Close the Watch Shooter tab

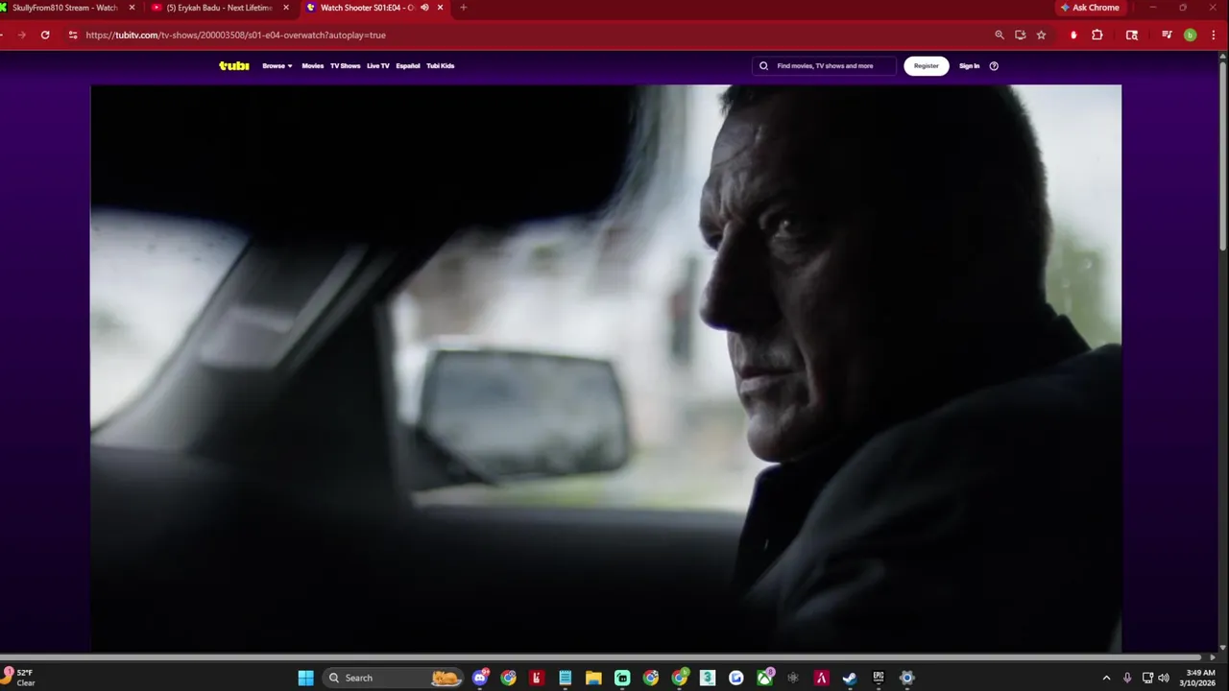[x=441, y=8]
